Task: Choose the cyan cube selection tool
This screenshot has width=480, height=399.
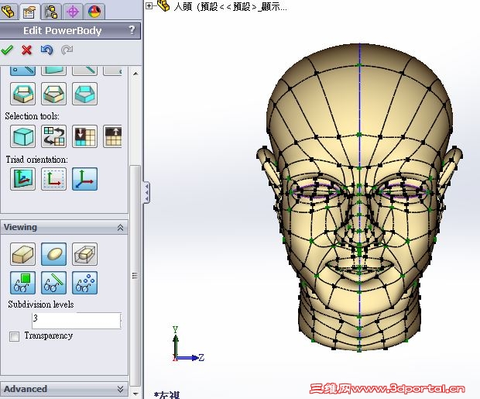Action: tap(22, 136)
